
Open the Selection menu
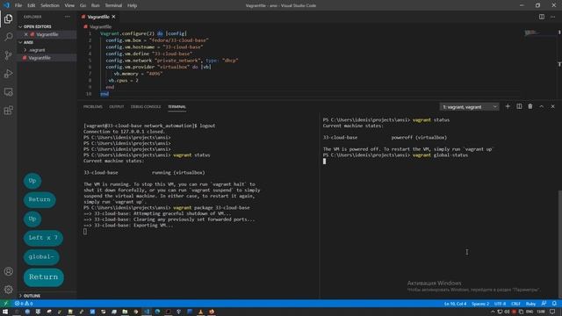point(50,5)
